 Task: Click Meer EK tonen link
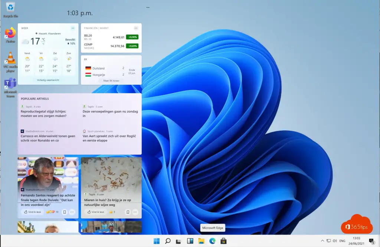111,81
